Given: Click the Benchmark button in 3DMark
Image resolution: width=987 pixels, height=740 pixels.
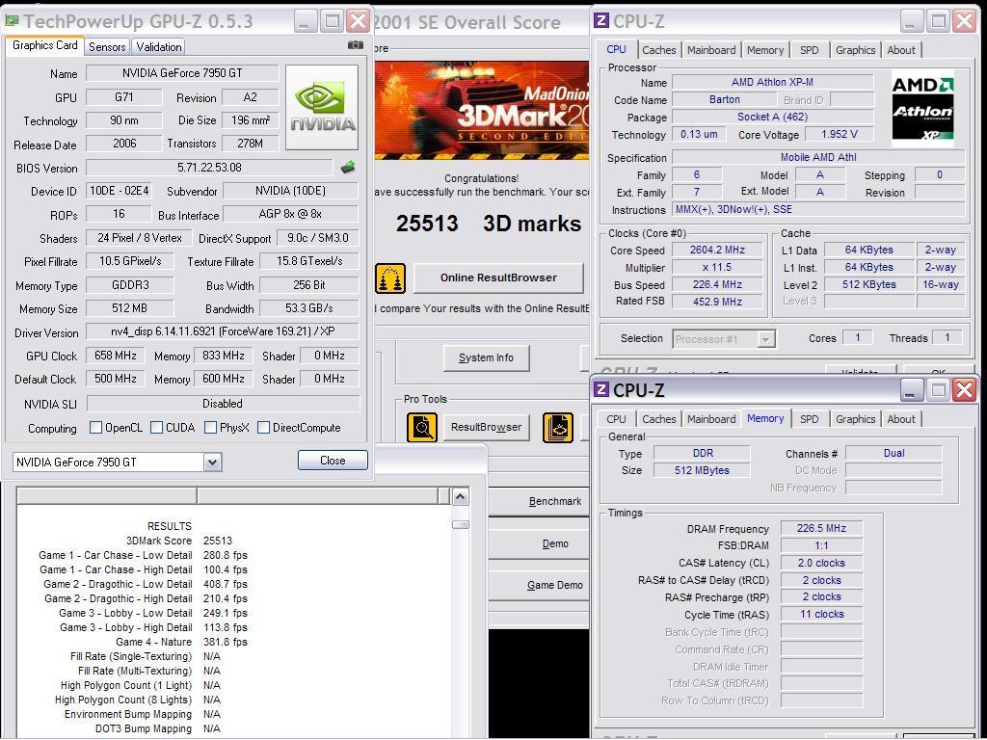Looking at the screenshot, I should [x=539, y=501].
